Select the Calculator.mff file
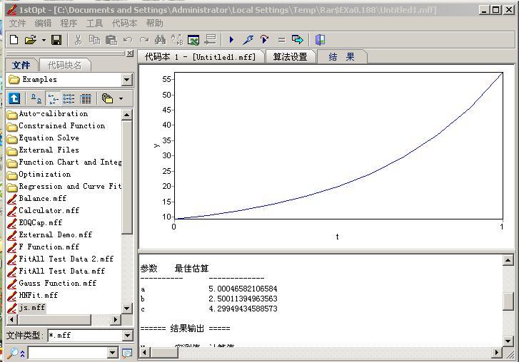Image resolution: width=519 pixels, height=362 pixels. pos(43,211)
